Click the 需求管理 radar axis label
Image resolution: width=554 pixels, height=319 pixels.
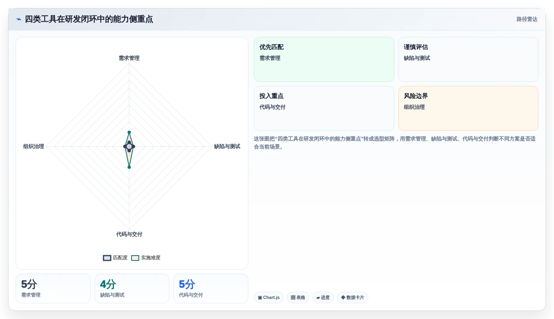coord(129,58)
